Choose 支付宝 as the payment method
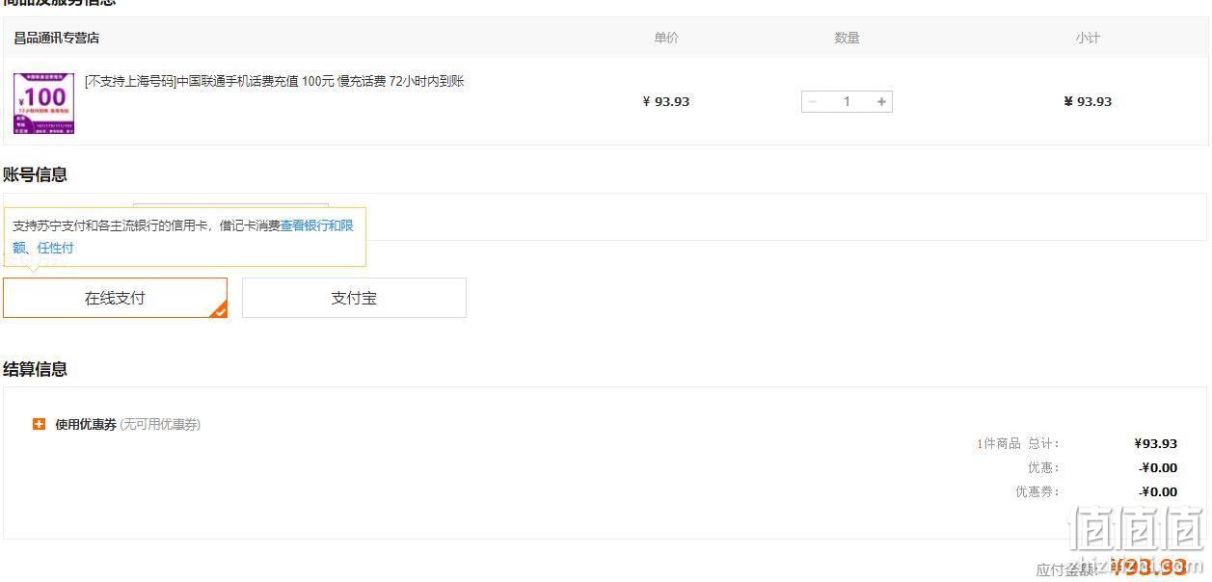This screenshot has width=1212, height=582. (x=354, y=298)
